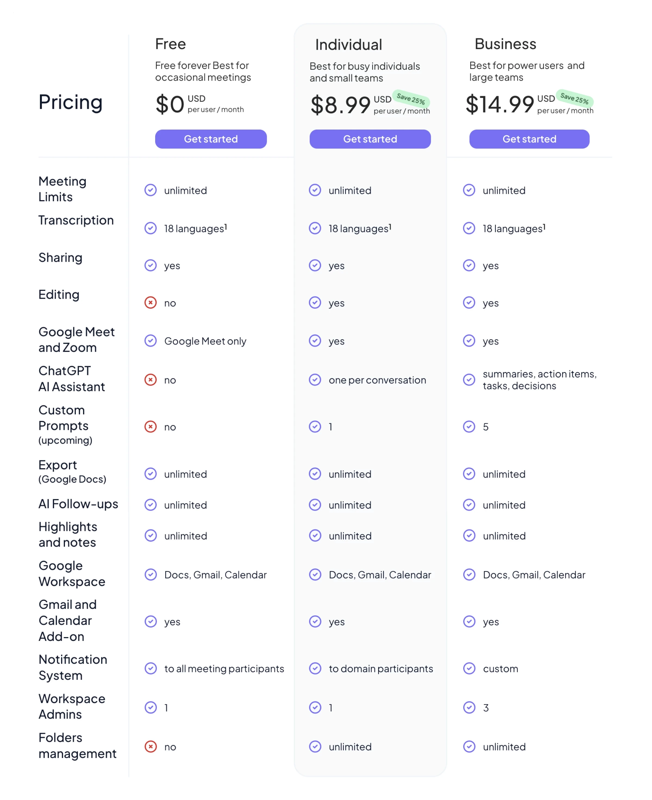The width and height of the screenshot is (652, 800).
Task: Click the Business plan heading
Action: (505, 44)
